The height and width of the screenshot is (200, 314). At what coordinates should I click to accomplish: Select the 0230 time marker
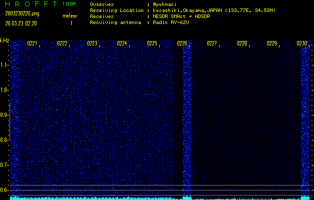(x=302, y=43)
